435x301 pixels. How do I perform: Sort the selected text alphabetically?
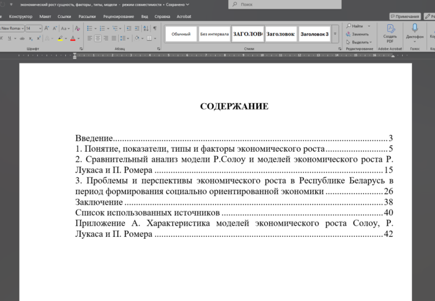tap(146, 29)
